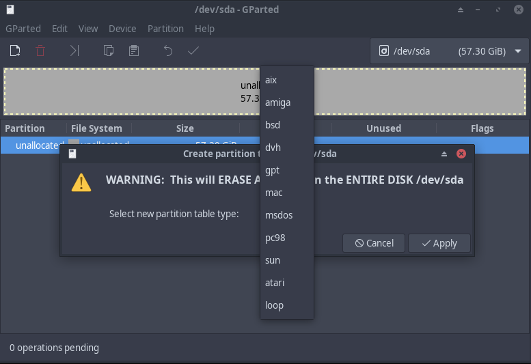Image resolution: width=531 pixels, height=364 pixels.
Task: Click the New partition toolbar icon
Action: tap(15, 51)
